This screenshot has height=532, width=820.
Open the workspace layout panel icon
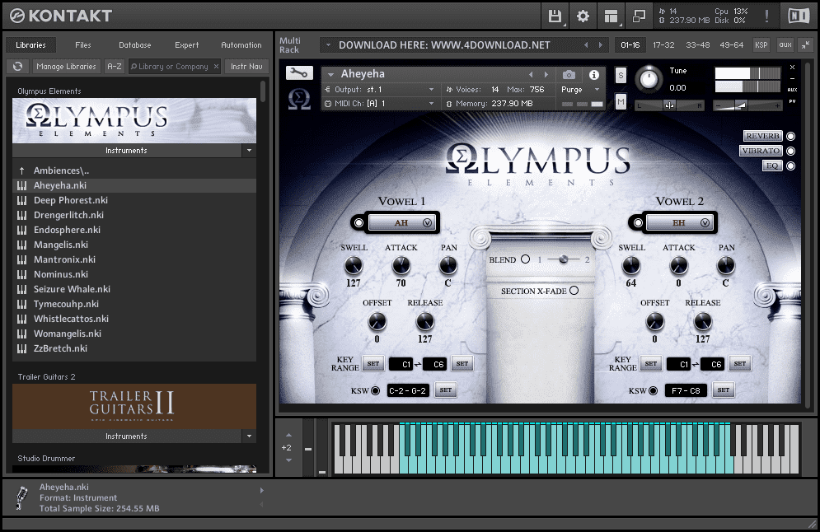[611, 16]
